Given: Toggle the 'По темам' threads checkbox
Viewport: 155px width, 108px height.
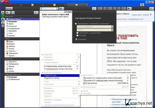Looking at the screenshot, I should coord(77,36).
